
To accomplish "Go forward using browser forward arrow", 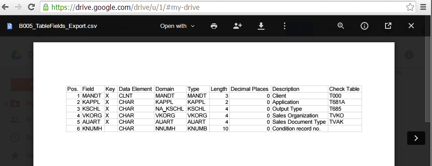I will coord(18,7).
